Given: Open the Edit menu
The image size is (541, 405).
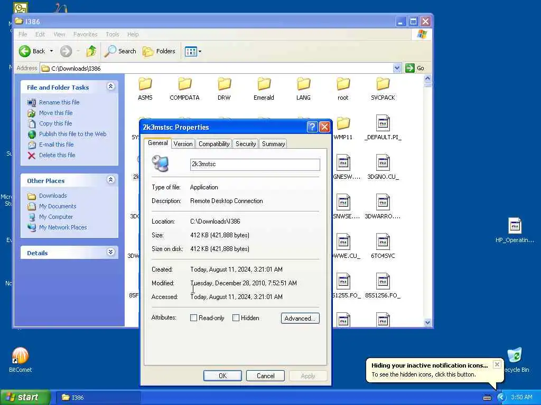Looking at the screenshot, I should tap(40, 34).
